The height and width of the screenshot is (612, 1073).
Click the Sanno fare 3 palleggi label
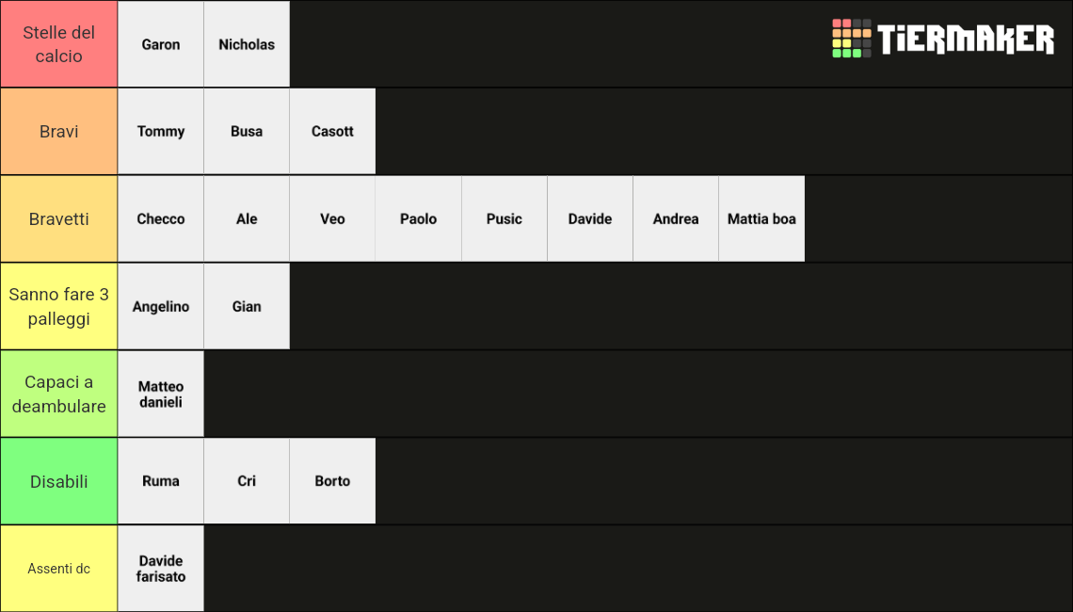click(59, 306)
